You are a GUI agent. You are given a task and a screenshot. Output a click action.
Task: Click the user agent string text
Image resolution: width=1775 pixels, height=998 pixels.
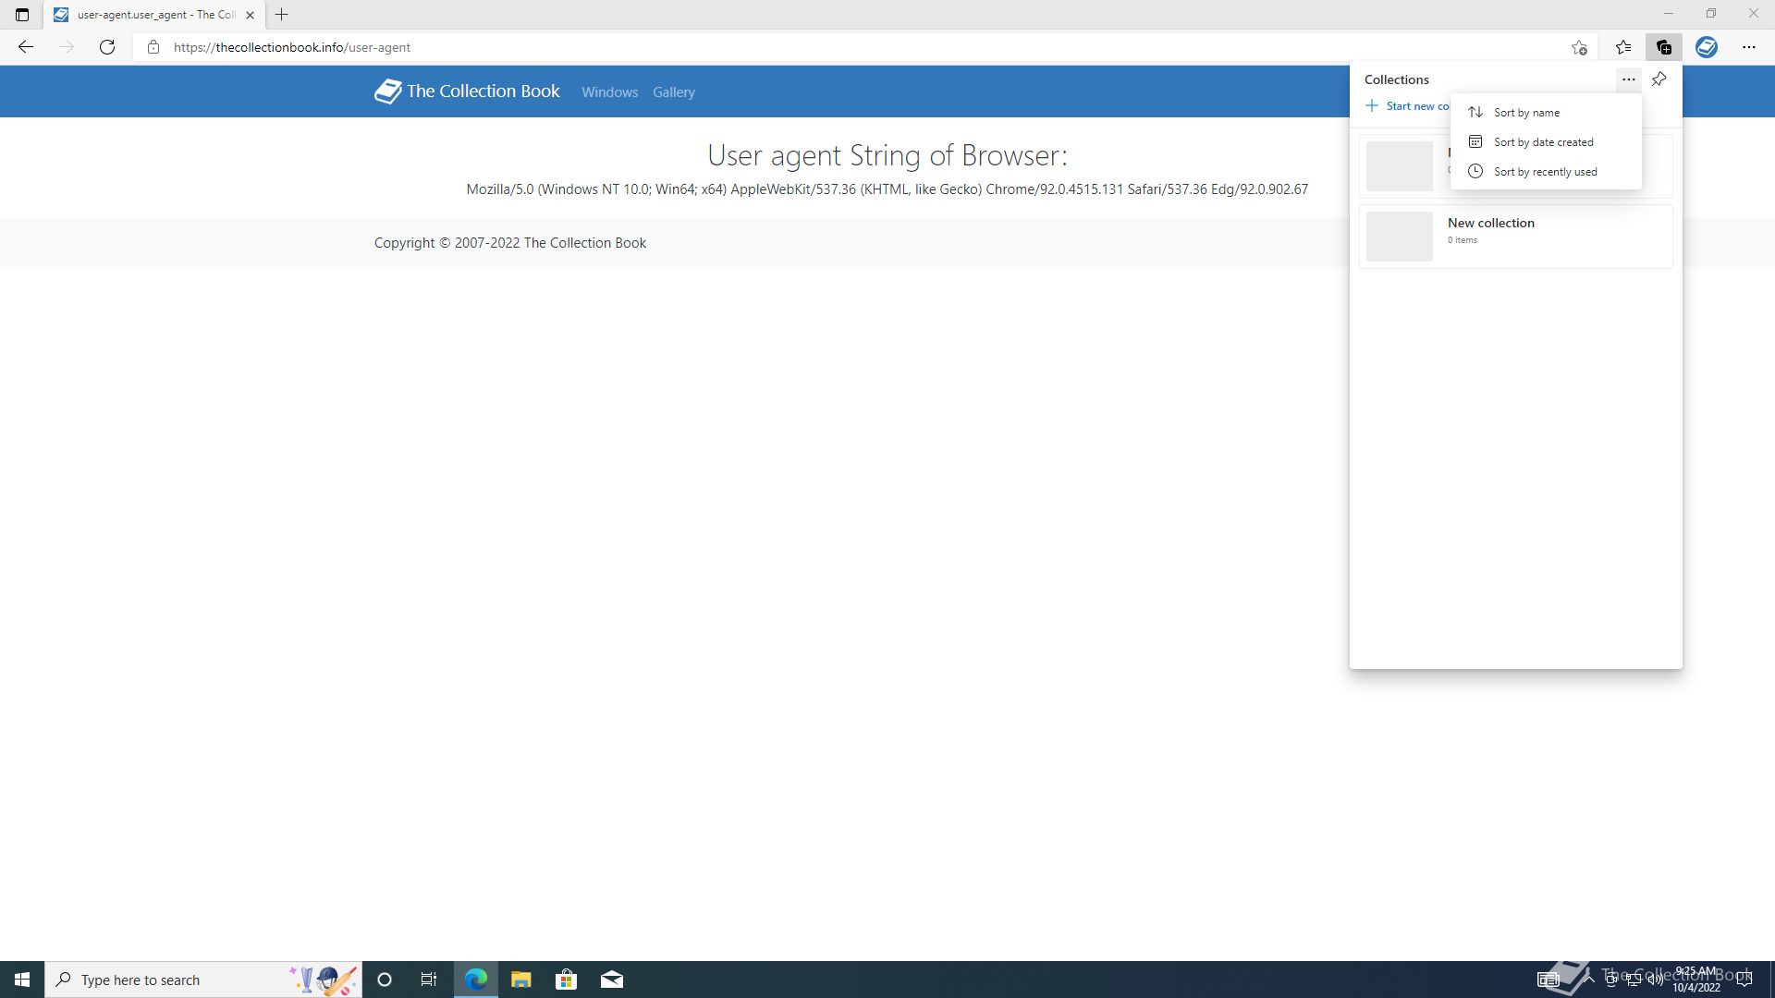click(x=887, y=189)
